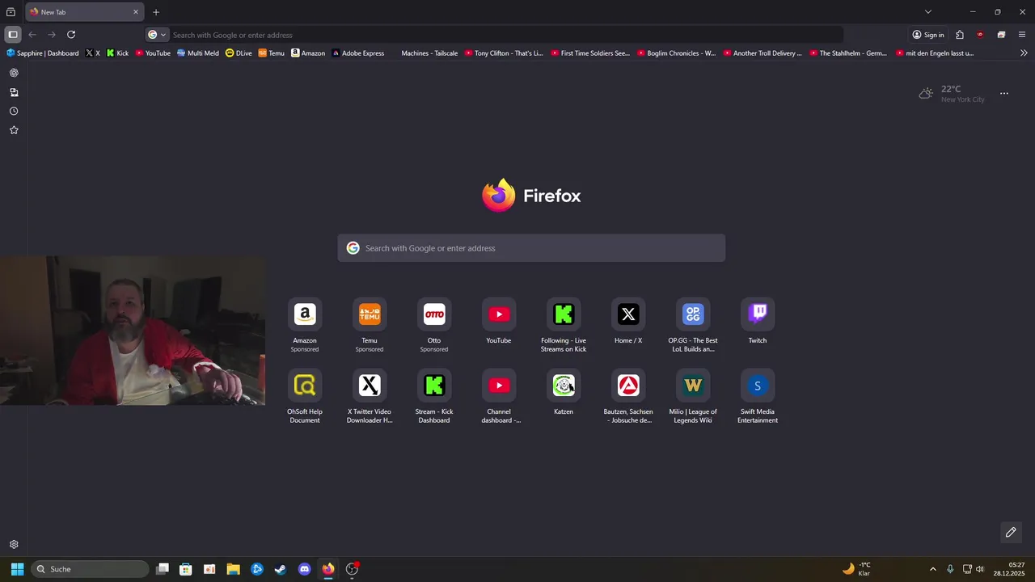Open Bookmarks star in the sidebar
Viewport: 1035px width, 582px height.
(x=14, y=130)
